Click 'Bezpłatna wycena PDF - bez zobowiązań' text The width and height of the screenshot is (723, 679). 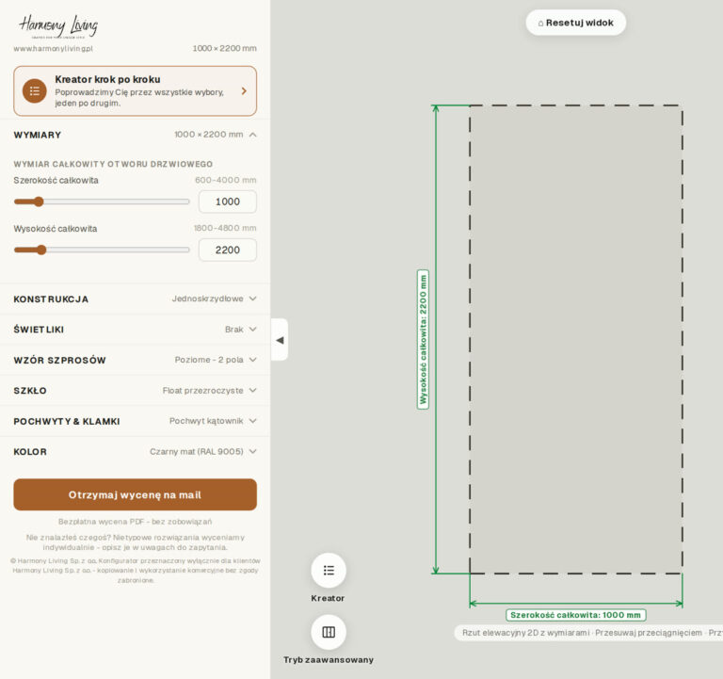[136, 522]
